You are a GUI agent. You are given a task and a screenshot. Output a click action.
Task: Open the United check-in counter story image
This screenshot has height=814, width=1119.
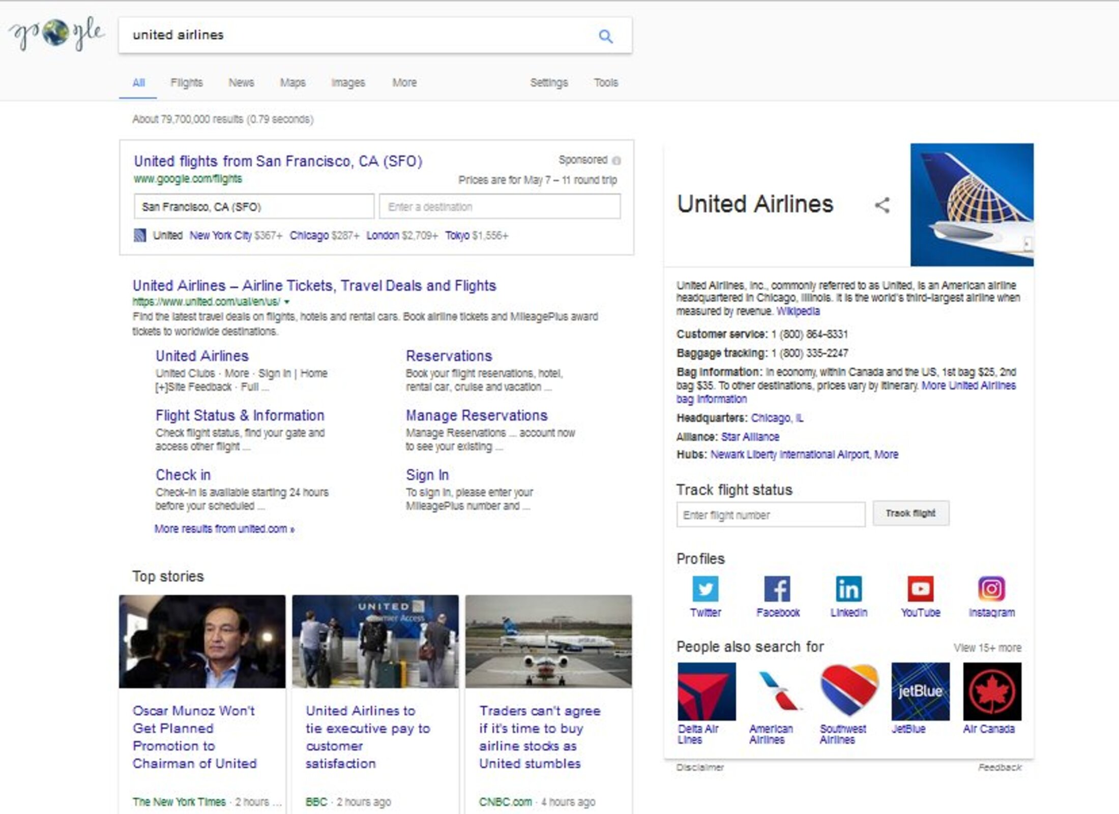(375, 642)
